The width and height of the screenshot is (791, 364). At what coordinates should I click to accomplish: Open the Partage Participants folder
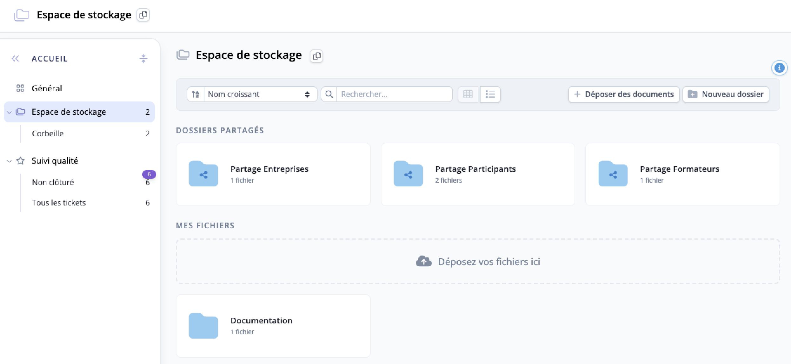tap(478, 174)
